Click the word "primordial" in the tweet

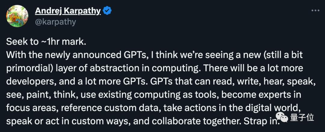coord(30,68)
